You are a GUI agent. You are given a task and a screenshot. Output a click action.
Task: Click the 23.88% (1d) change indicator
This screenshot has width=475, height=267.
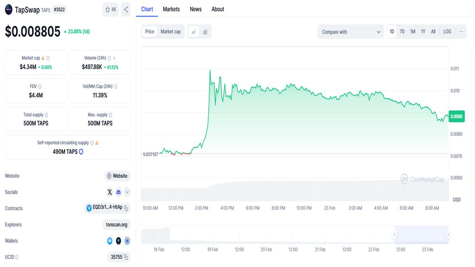tap(77, 32)
